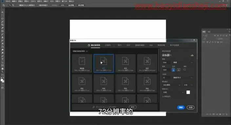Expand 高级选项 advanced options

pos(166,97)
